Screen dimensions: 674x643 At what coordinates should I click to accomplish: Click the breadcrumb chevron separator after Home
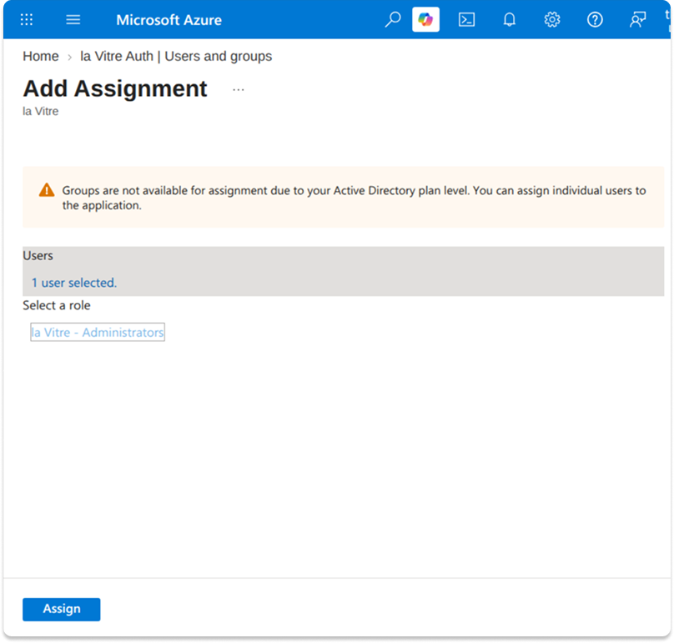[x=69, y=58]
